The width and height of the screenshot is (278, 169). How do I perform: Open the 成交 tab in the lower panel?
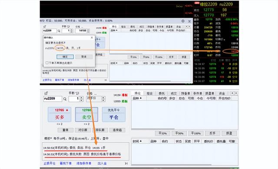pos(174,93)
